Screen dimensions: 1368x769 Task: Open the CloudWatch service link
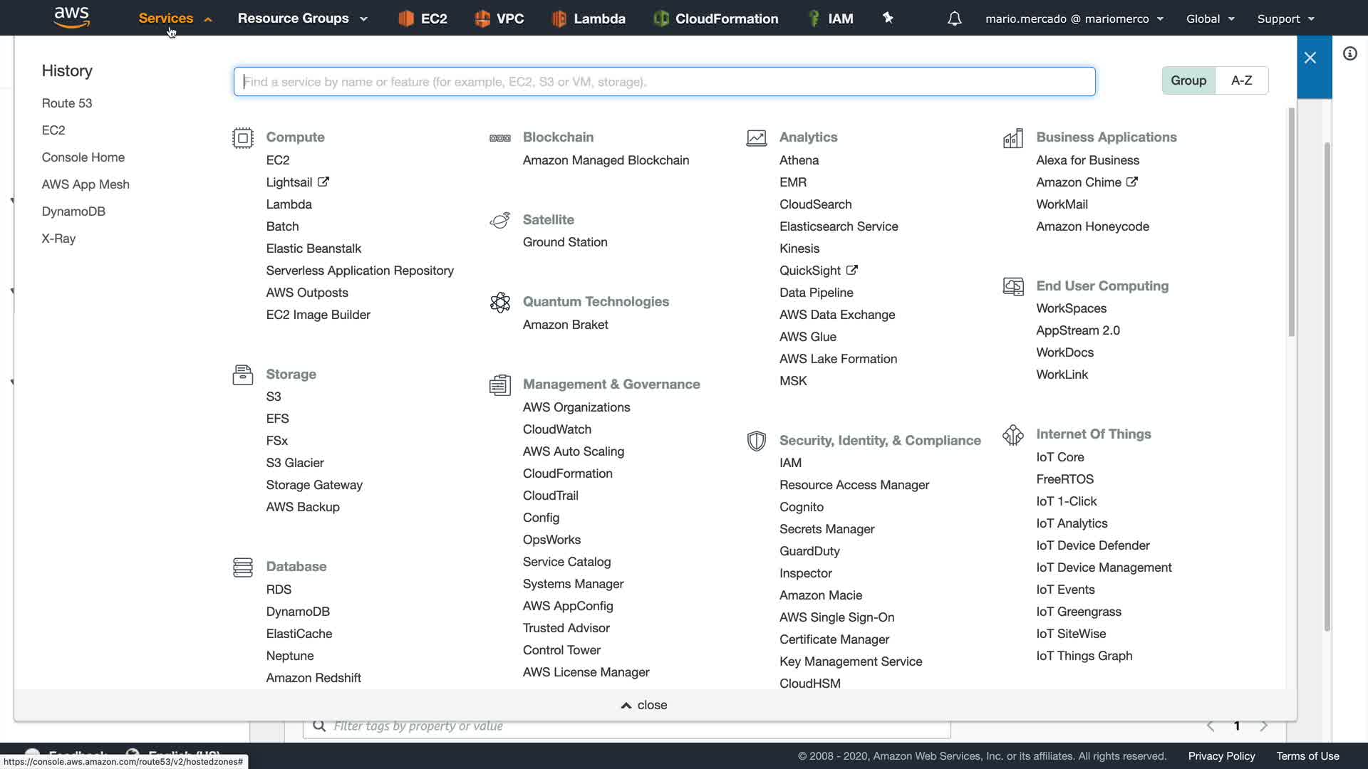[x=556, y=429]
